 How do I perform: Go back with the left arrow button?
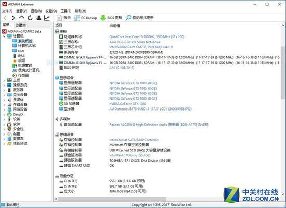5,18
